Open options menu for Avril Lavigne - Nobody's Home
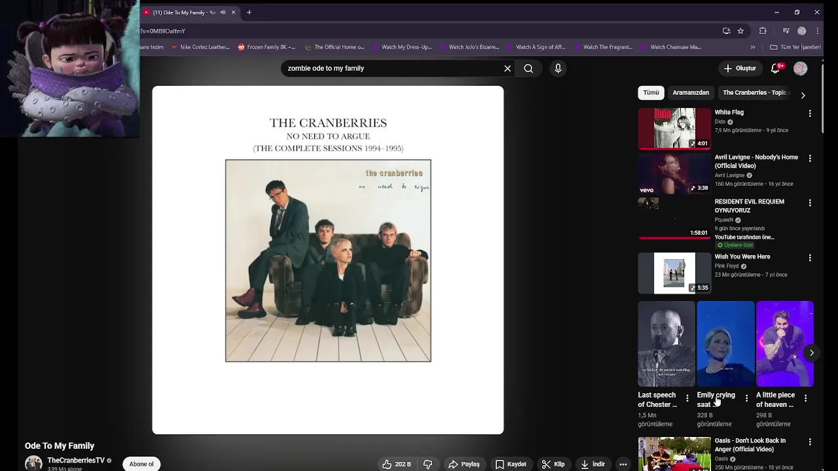Image resolution: width=838 pixels, height=471 pixels. tap(810, 158)
